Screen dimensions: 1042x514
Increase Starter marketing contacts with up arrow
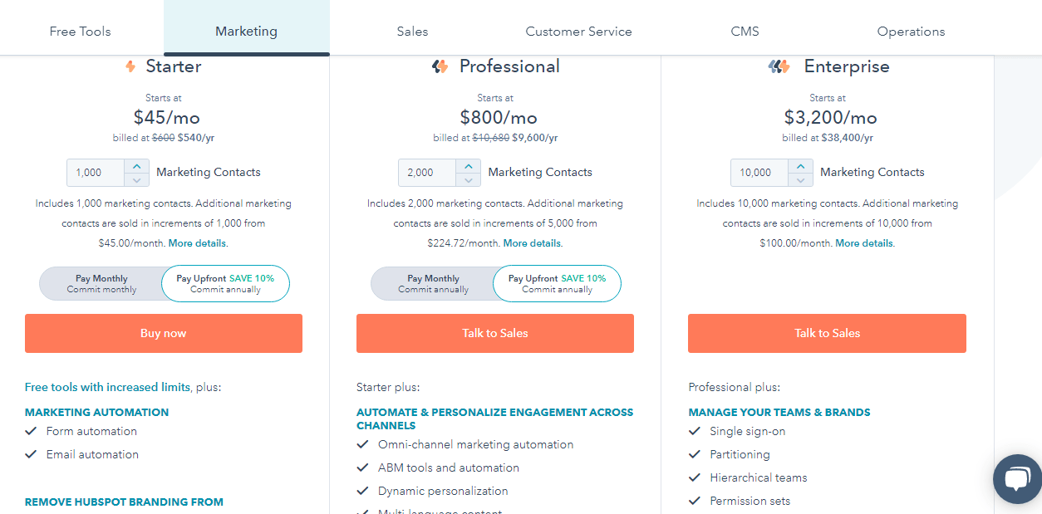pyautogui.click(x=137, y=166)
